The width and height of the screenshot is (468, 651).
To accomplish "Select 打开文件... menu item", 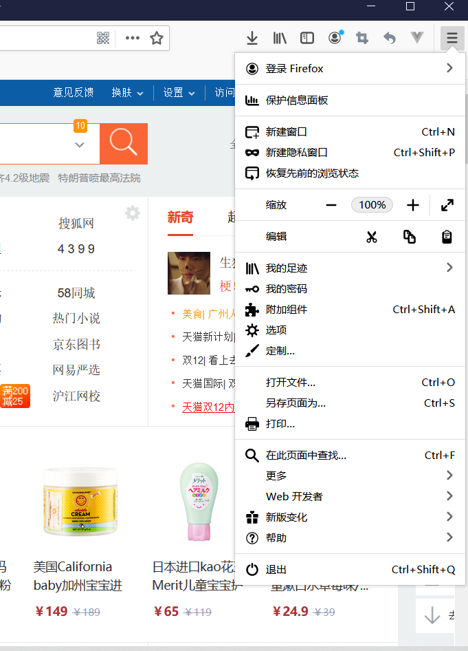I will click(350, 383).
